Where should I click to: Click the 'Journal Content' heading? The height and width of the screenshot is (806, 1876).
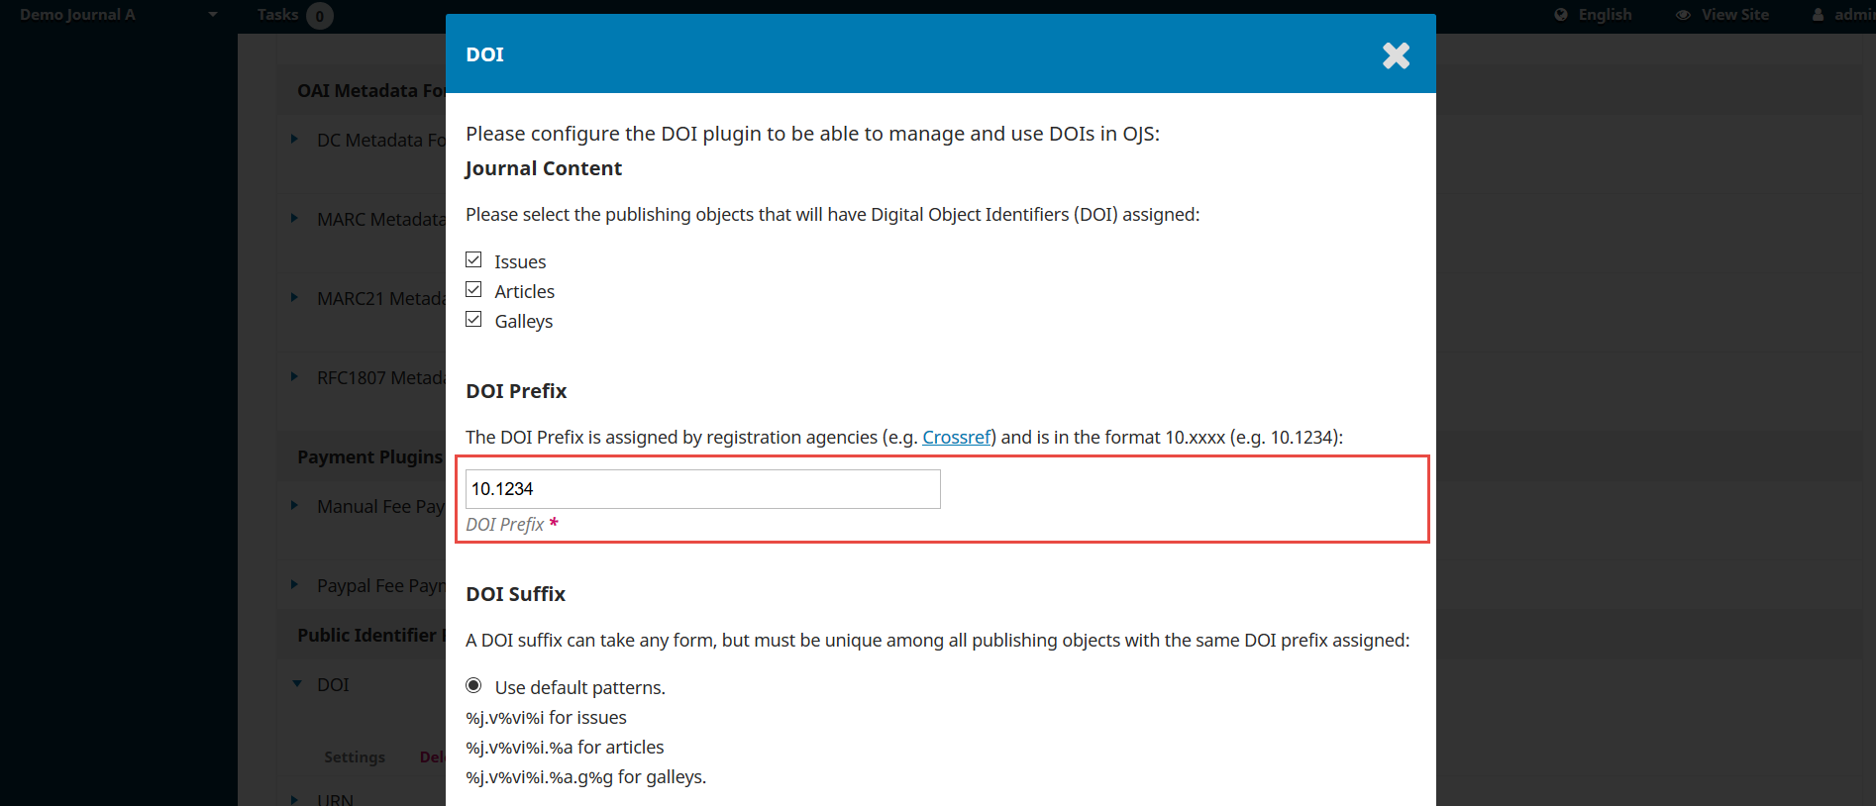point(544,168)
